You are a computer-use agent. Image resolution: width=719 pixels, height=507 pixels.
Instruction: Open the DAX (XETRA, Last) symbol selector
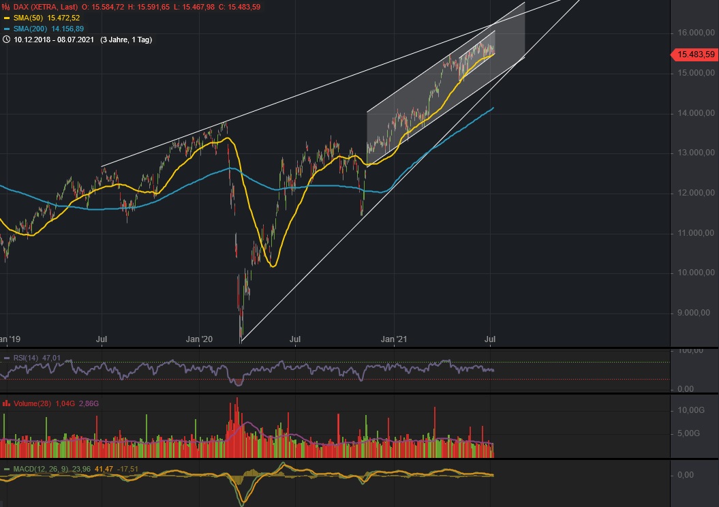coord(46,7)
